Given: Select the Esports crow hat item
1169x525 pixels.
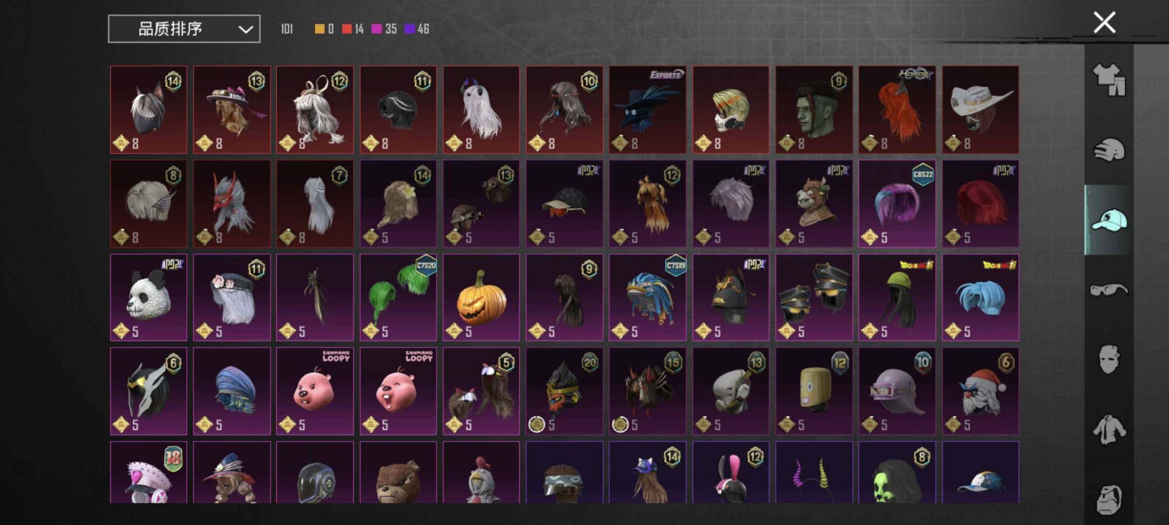Looking at the screenshot, I should click(647, 110).
